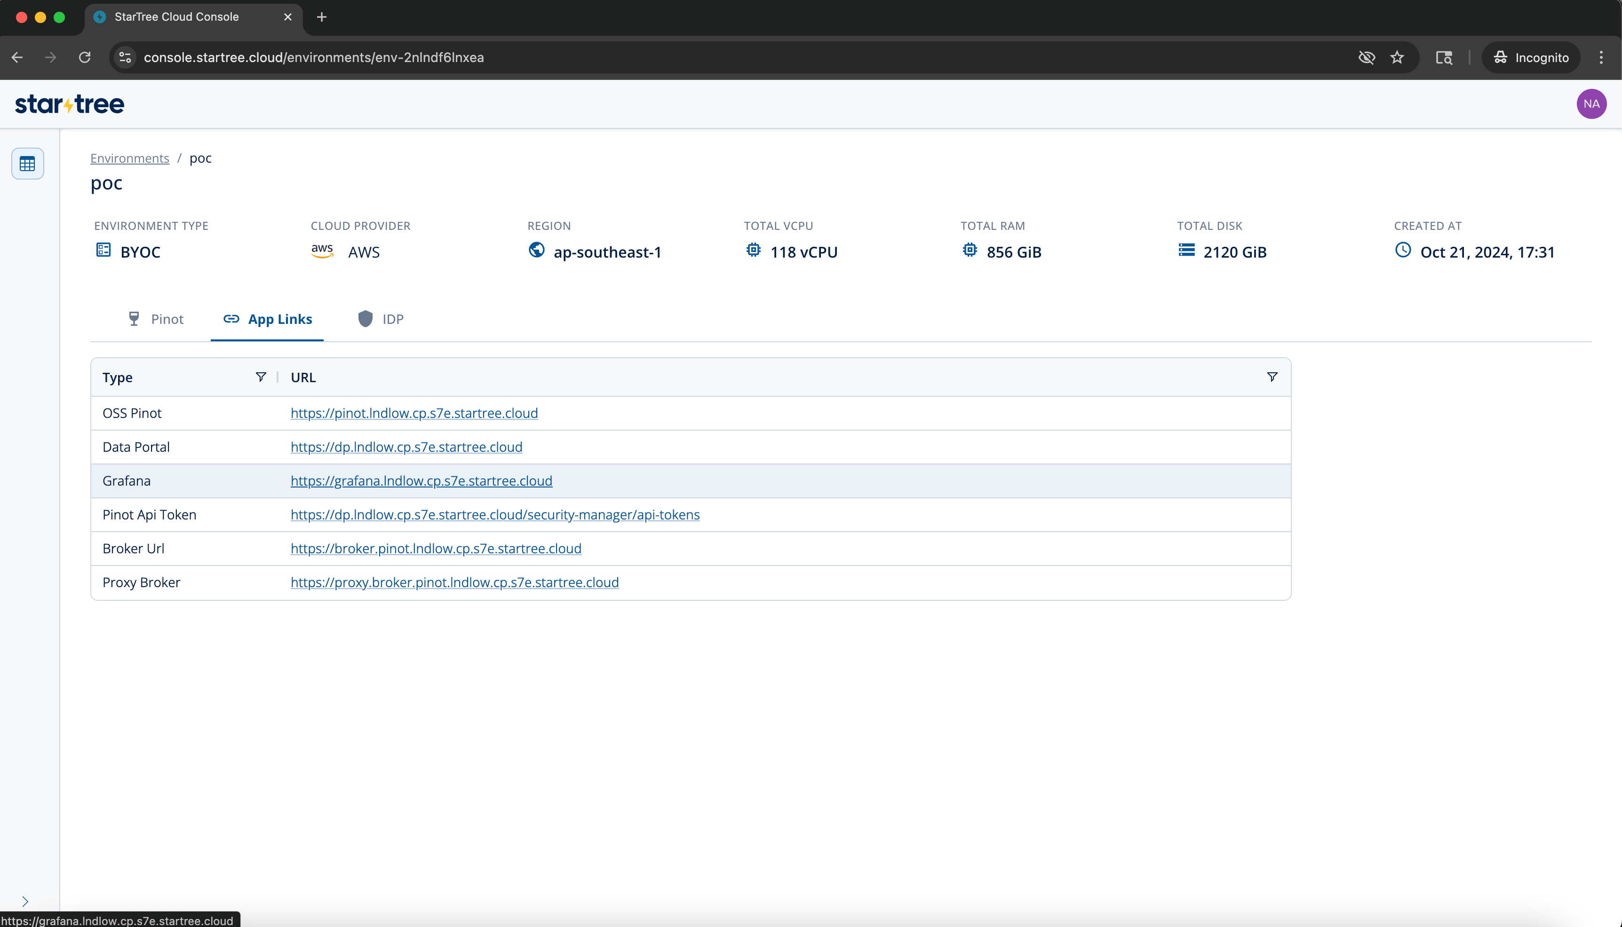Select the App Links tab
Viewport: 1622px width, 927px height.
point(267,319)
